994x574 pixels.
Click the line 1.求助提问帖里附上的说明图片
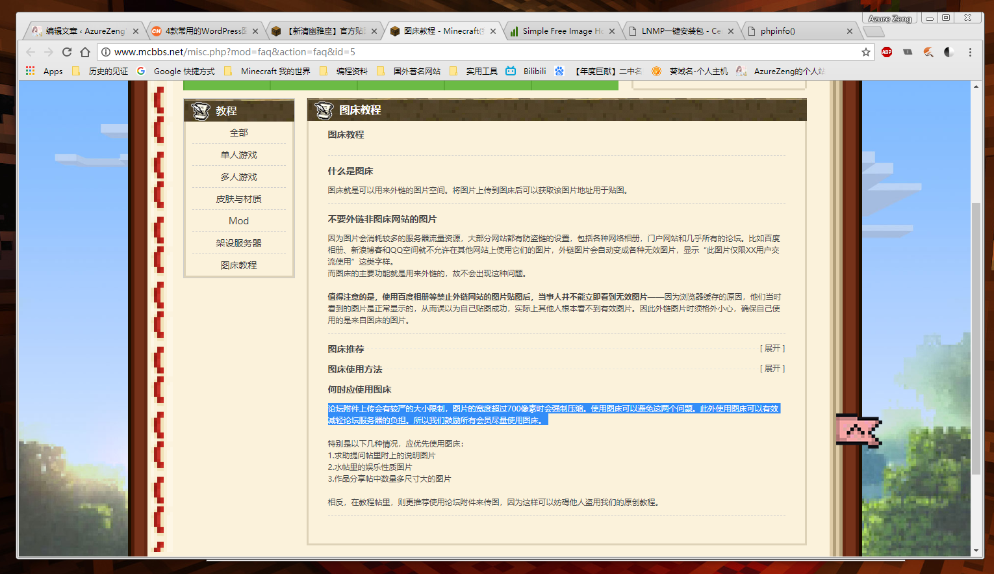[x=381, y=455]
